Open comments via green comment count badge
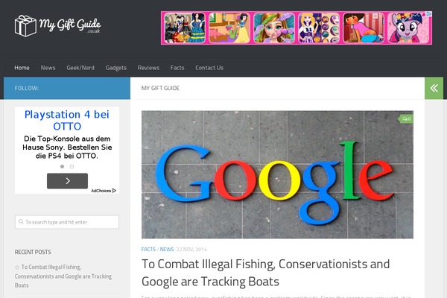447x298 pixels. coord(406,119)
